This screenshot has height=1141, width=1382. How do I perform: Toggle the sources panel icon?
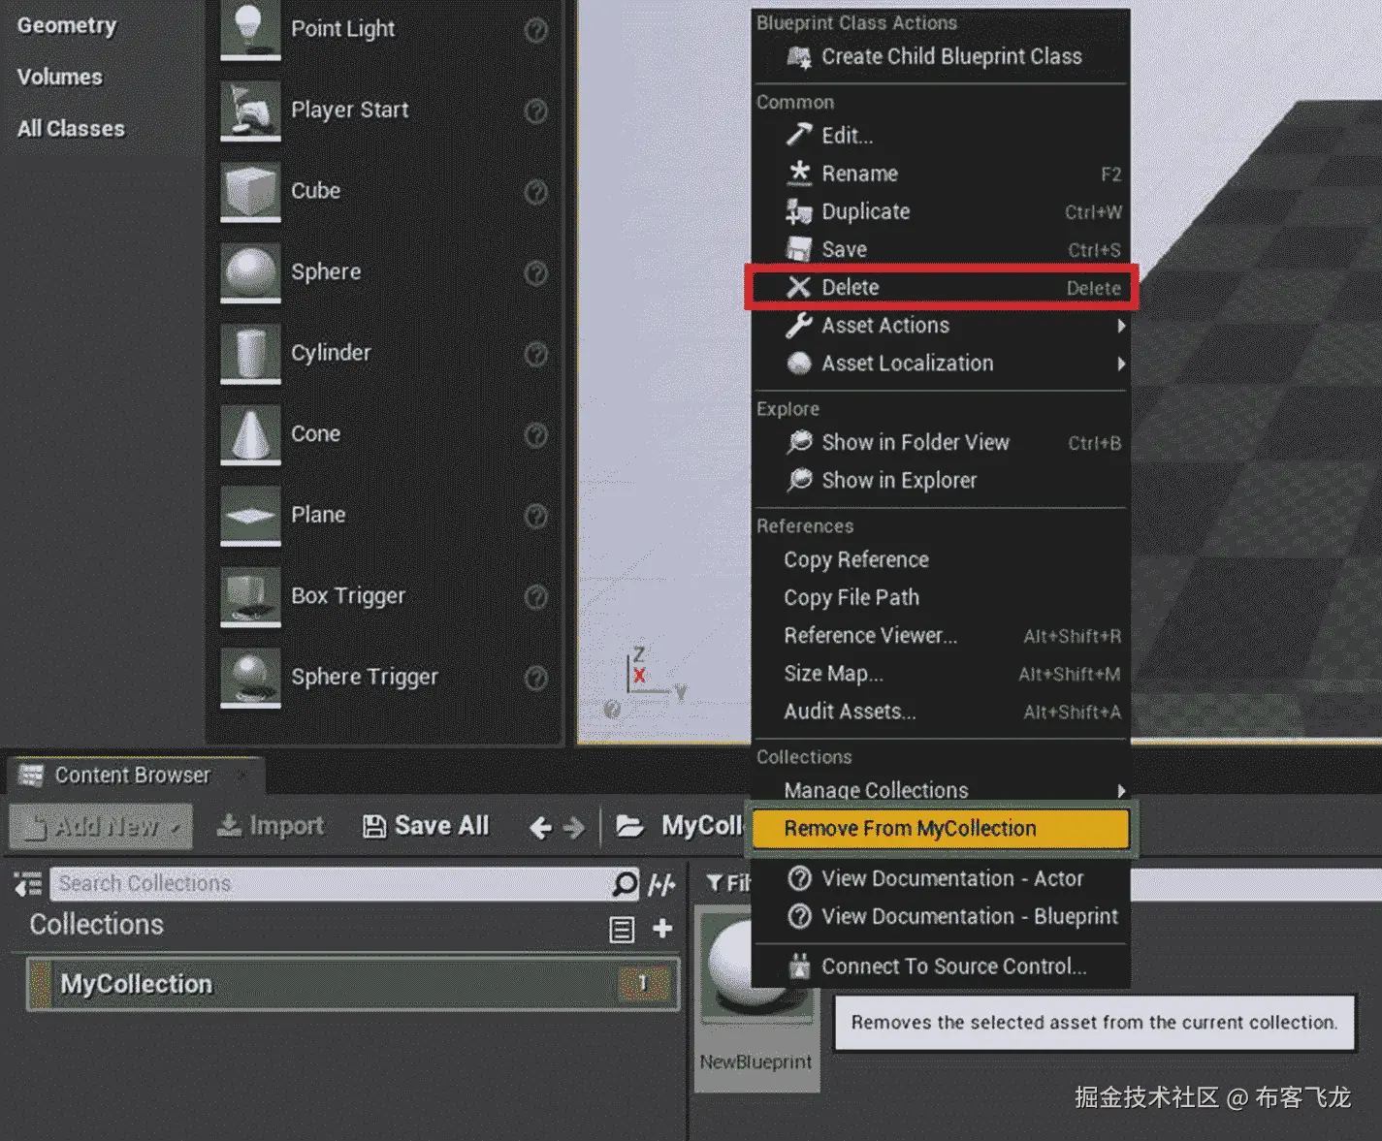[27, 884]
